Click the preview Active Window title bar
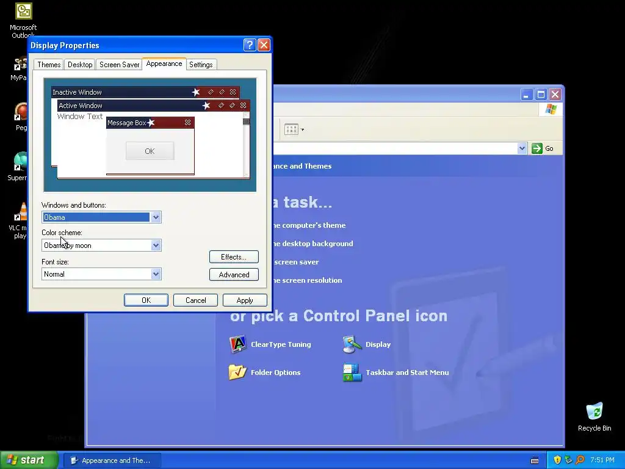The image size is (625, 469). click(x=154, y=106)
